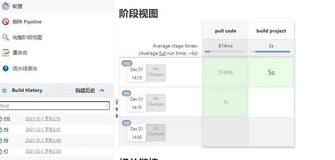335x160 pixels.
Task: Click the notepad icon beside 重命名
Action: 6,53
